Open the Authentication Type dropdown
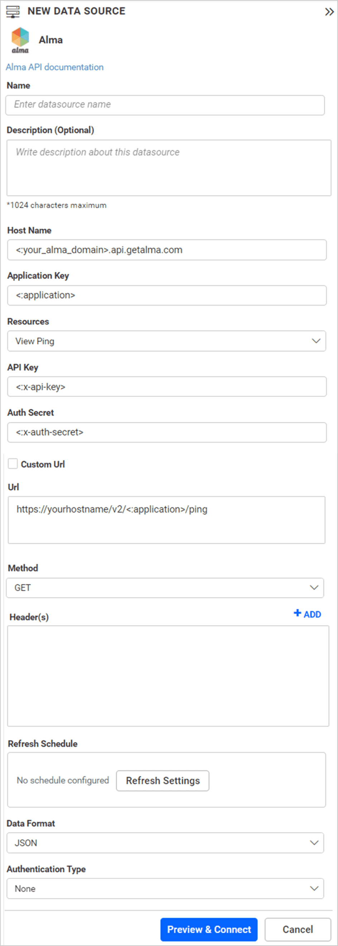The height and width of the screenshot is (946, 338). point(165,889)
